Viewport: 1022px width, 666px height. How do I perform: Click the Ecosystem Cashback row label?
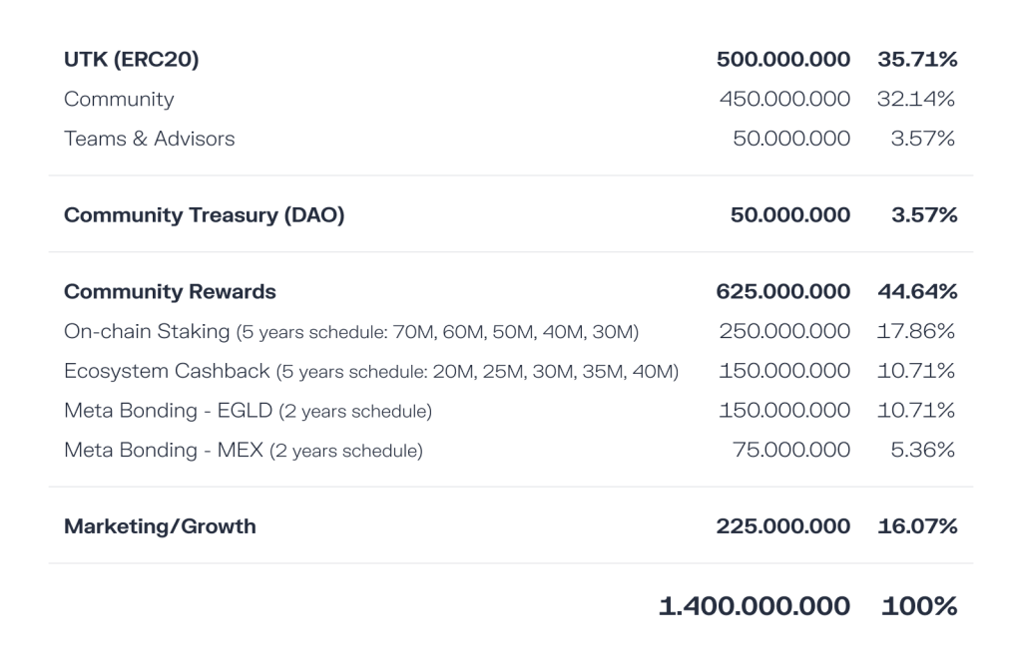pyautogui.click(x=167, y=371)
